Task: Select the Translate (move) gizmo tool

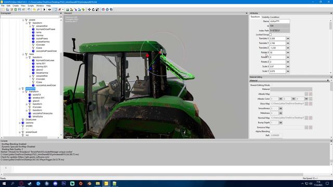Action: [x=89, y=9]
